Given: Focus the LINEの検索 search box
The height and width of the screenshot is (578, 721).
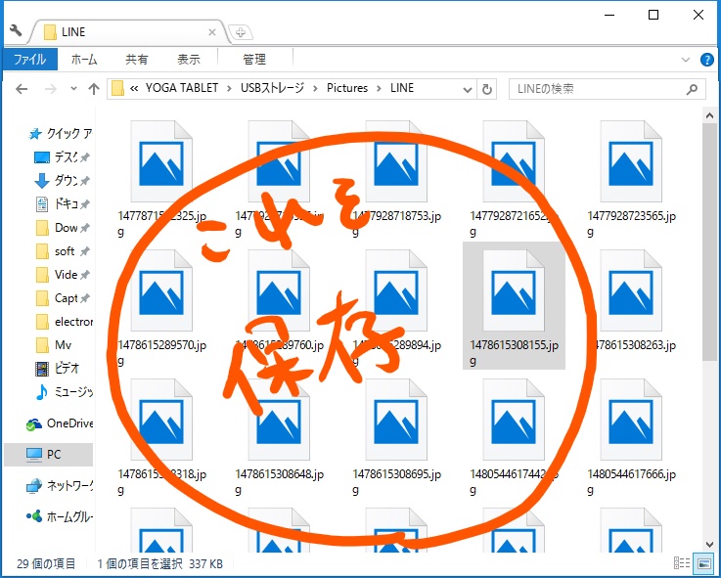Looking at the screenshot, I should 607,89.
